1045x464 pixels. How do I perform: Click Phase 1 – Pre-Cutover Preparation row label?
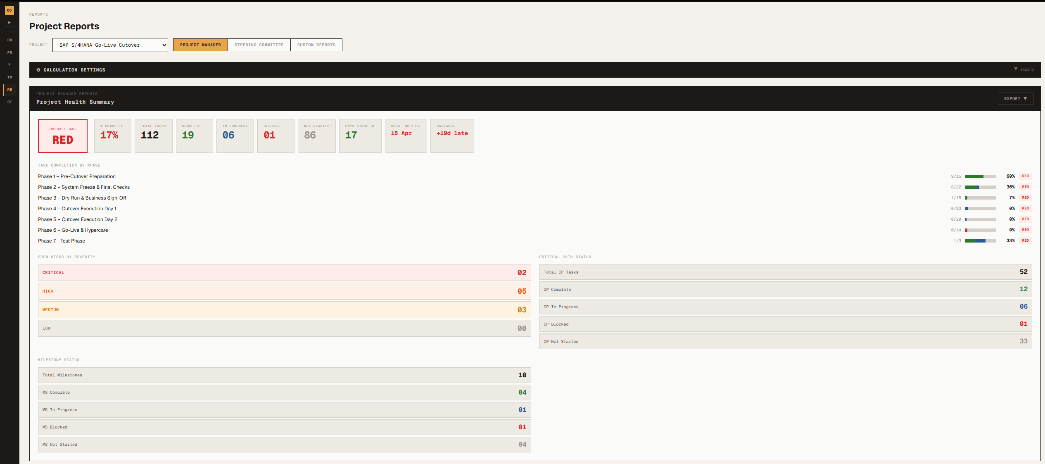pyautogui.click(x=77, y=176)
